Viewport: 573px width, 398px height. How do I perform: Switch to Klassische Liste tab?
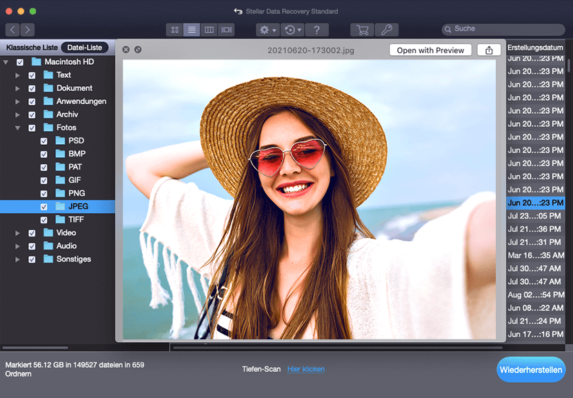pyautogui.click(x=30, y=48)
